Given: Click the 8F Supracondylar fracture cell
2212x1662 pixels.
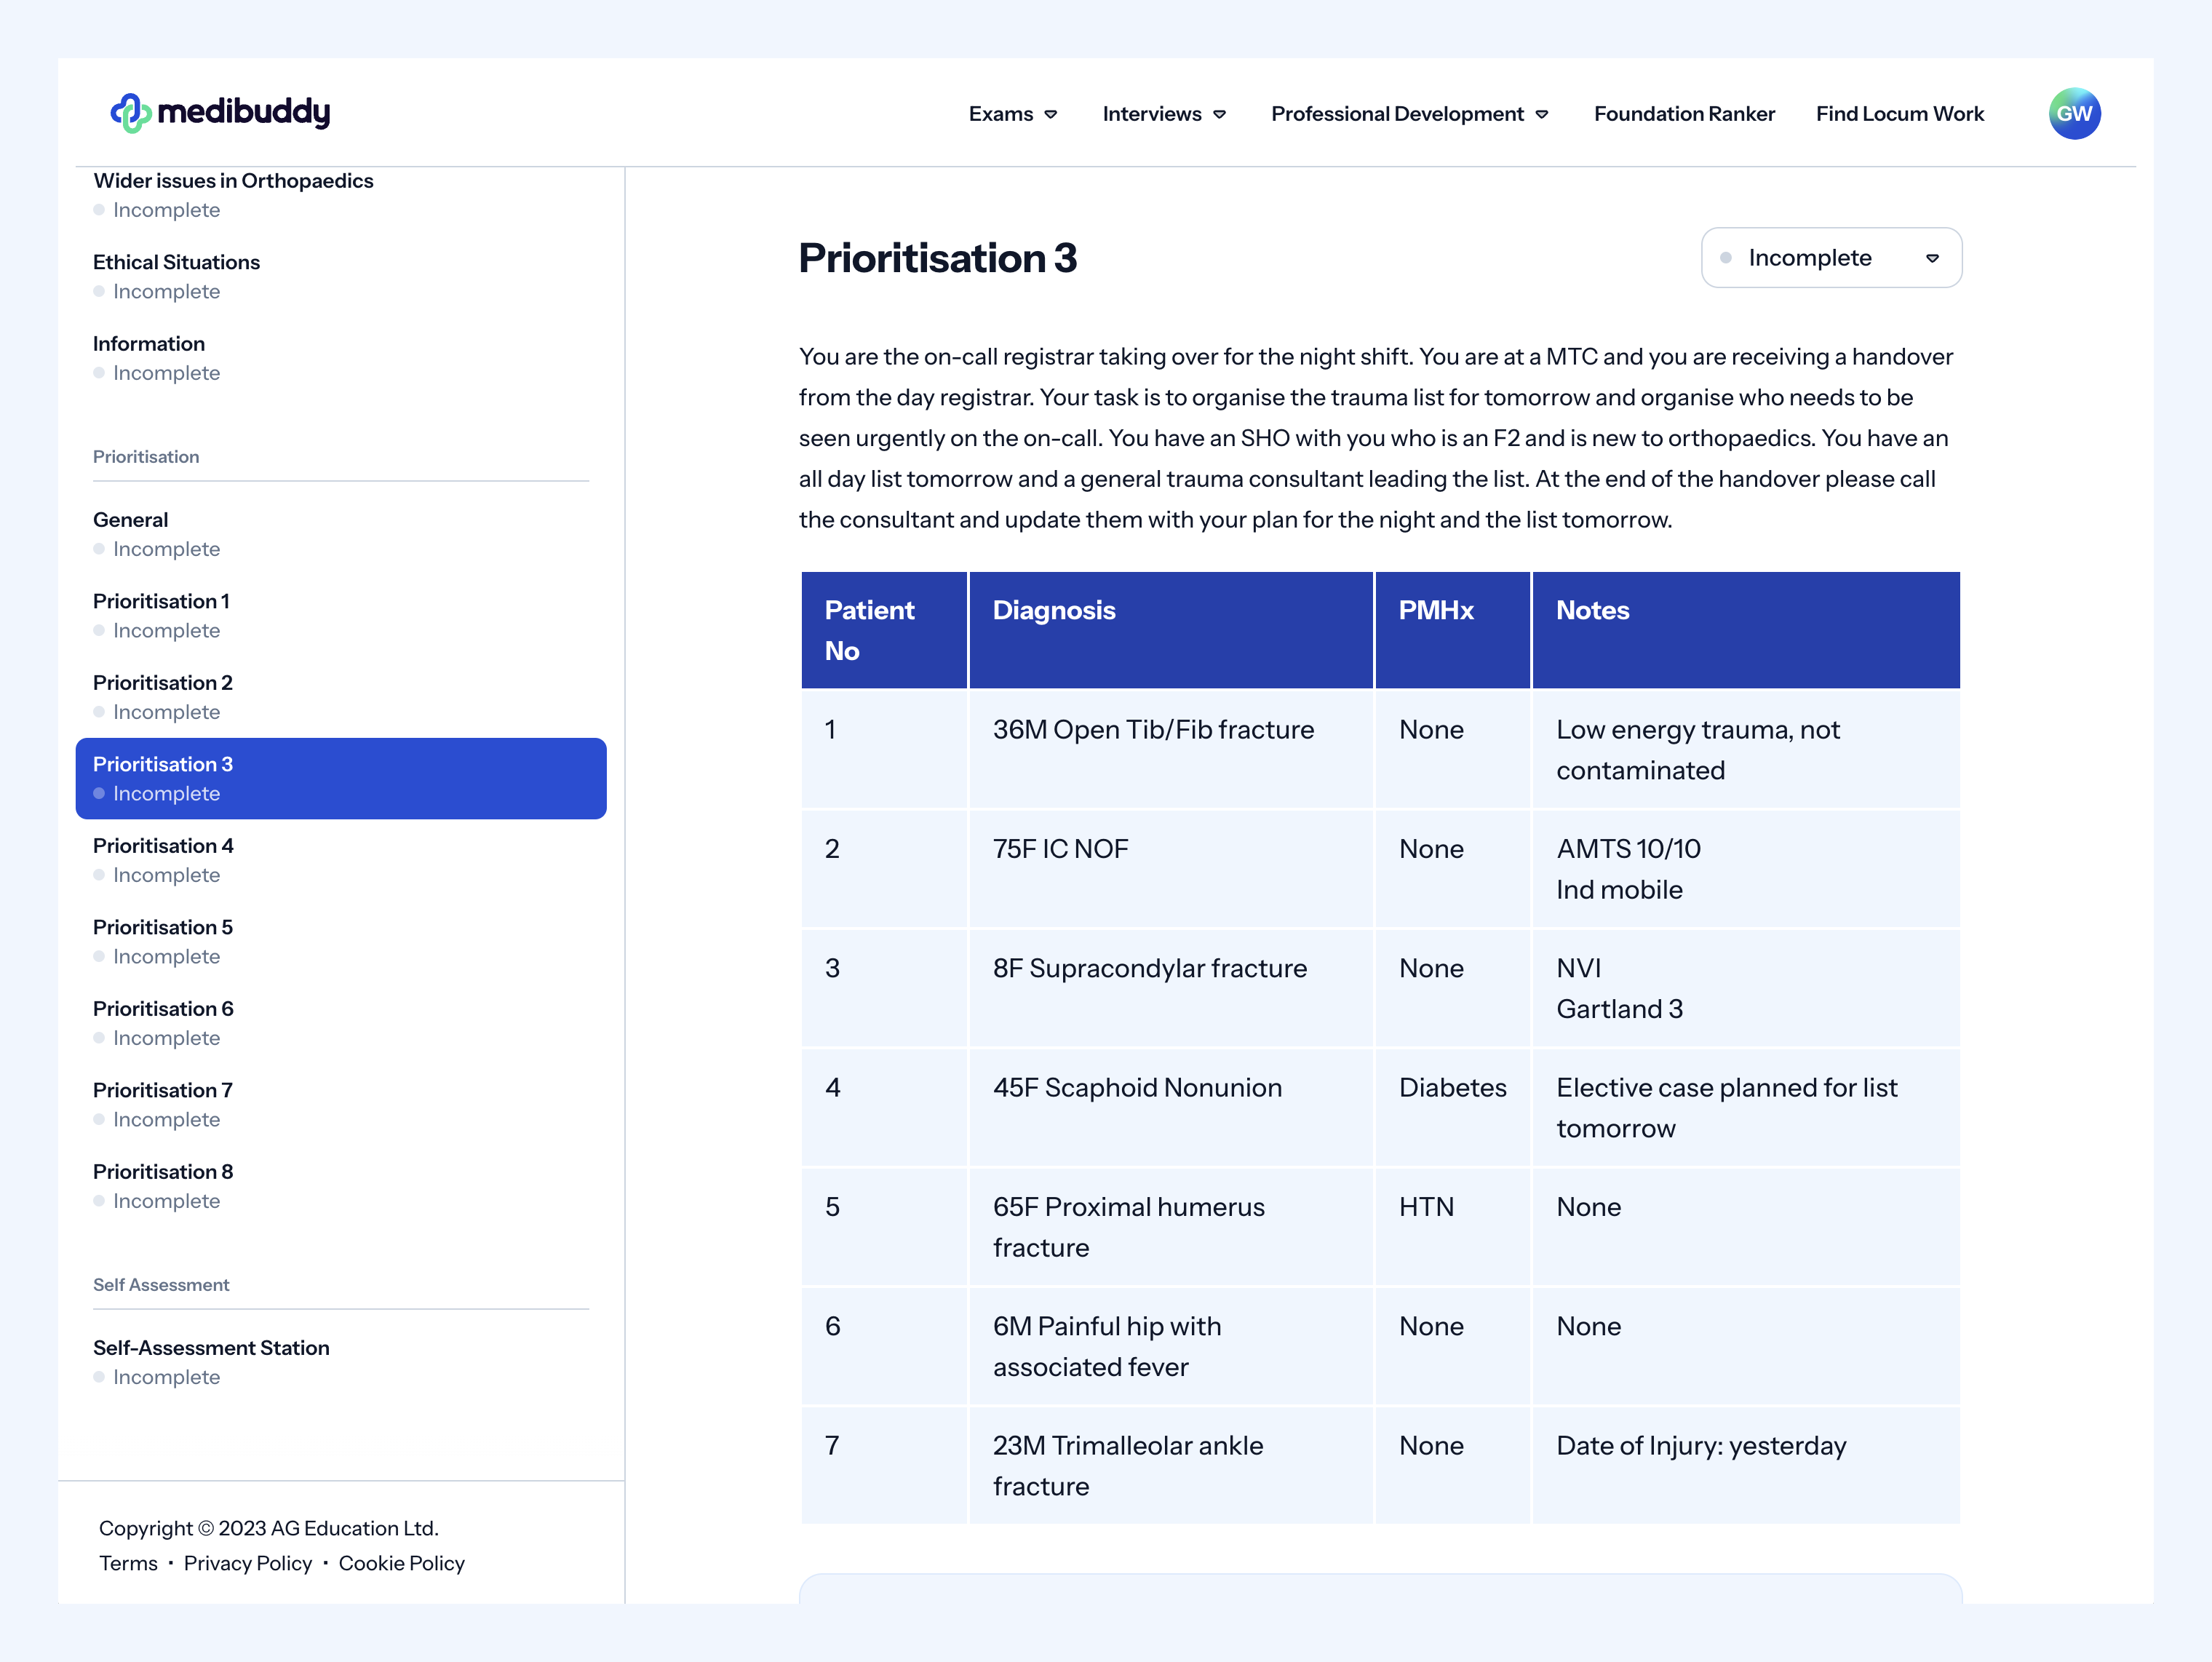Looking at the screenshot, I should coord(1171,988).
